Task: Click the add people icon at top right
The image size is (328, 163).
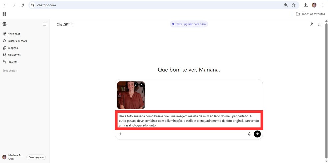Action: 312,24
